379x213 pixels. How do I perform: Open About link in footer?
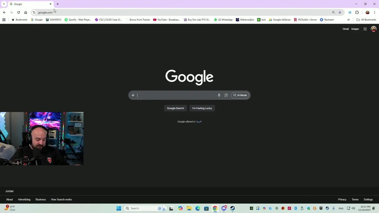9,199
